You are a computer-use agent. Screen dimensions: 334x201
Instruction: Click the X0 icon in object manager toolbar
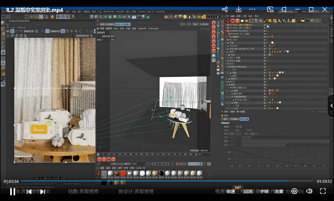click(x=280, y=21)
